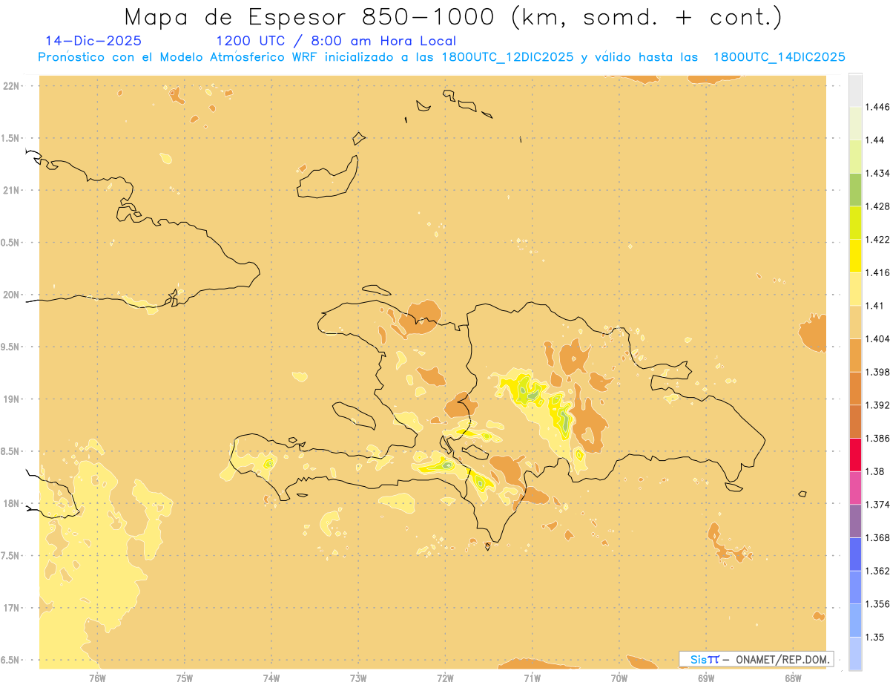Click the 74W longitude label
The width and height of the screenshot is (890, 688).
271,678
